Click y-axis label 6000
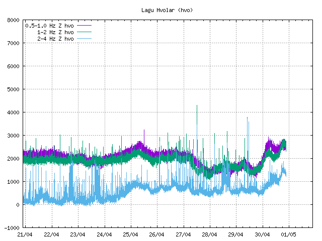 [x=13, y=66]
